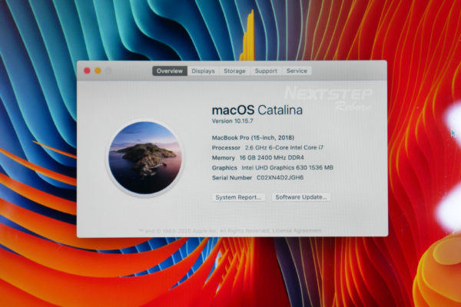
Task: Click the 'Serial Number' label
Action: (x=232, y=178)
